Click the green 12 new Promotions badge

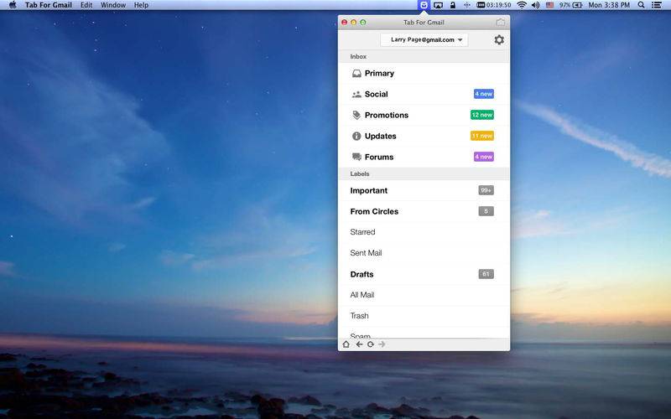tap(481, 115)
